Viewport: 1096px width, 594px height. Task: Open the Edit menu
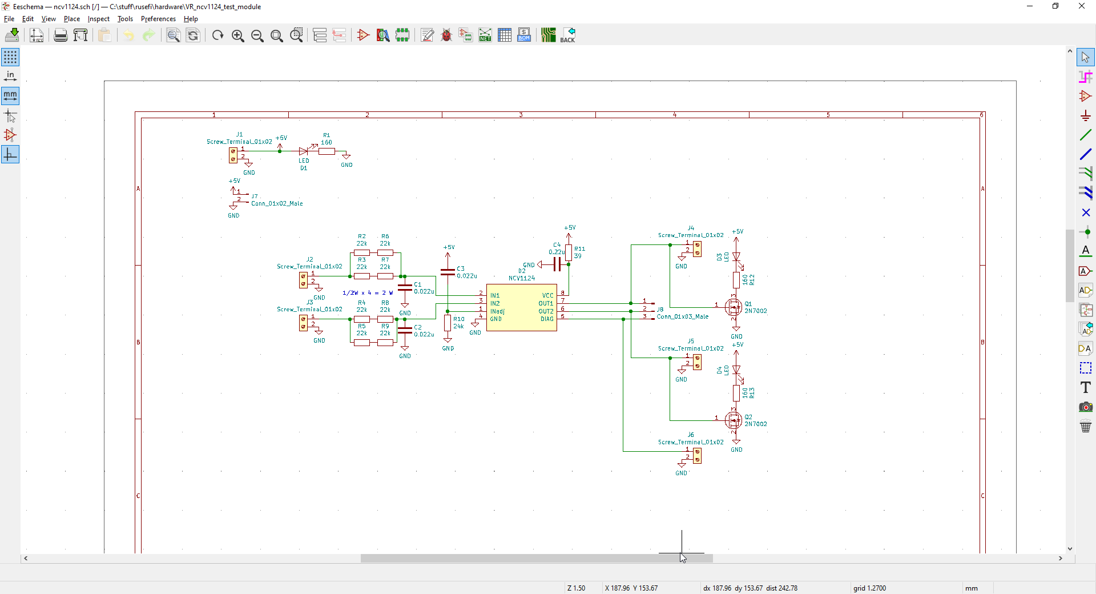pyautogui.click(x=28, y=19)
